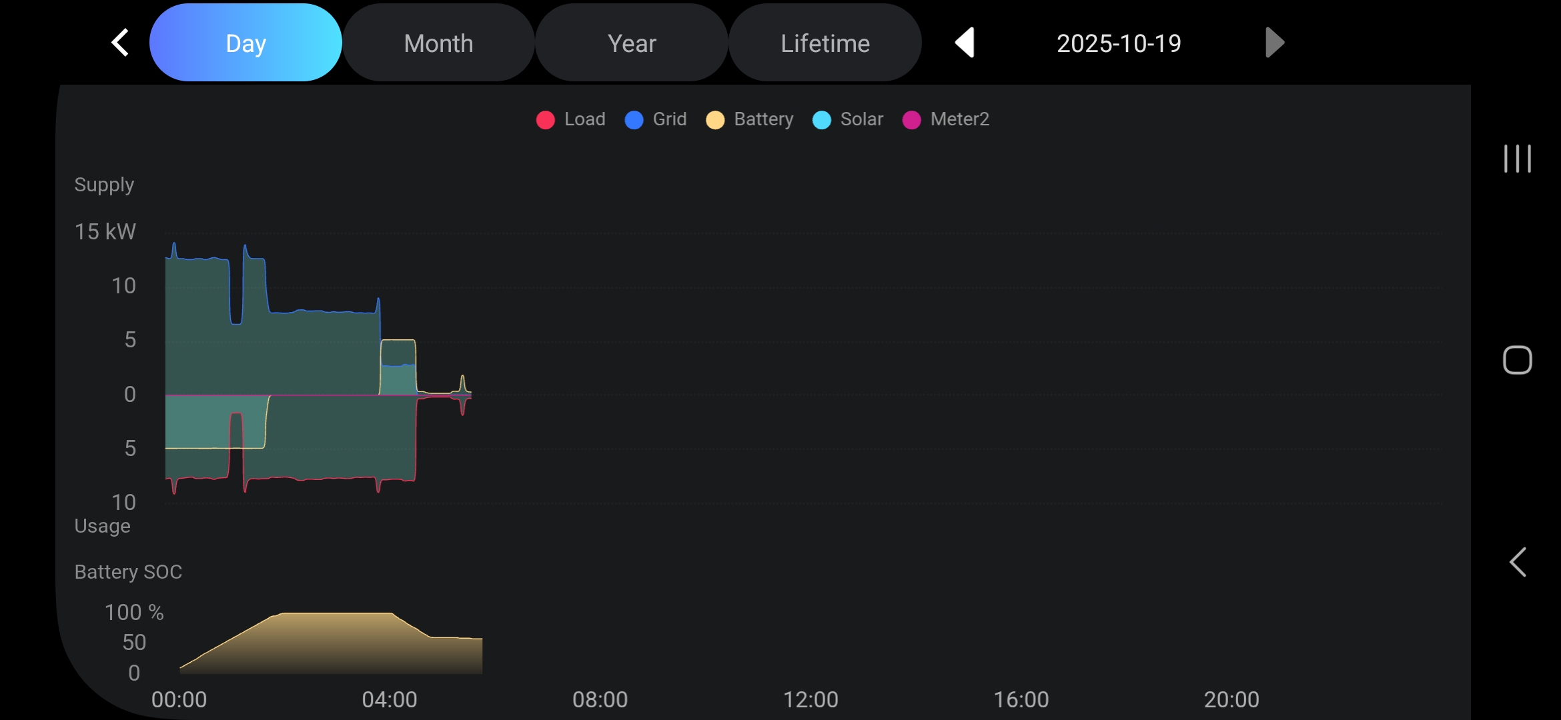
Task: Open date picker showing 2025-10-19
Action: (x=1119, y=43)
